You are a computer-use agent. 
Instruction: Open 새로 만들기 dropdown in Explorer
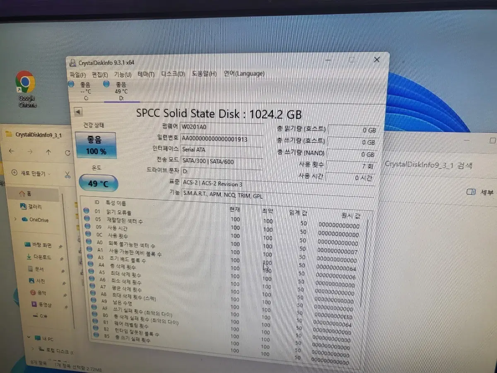pos(31,174)
